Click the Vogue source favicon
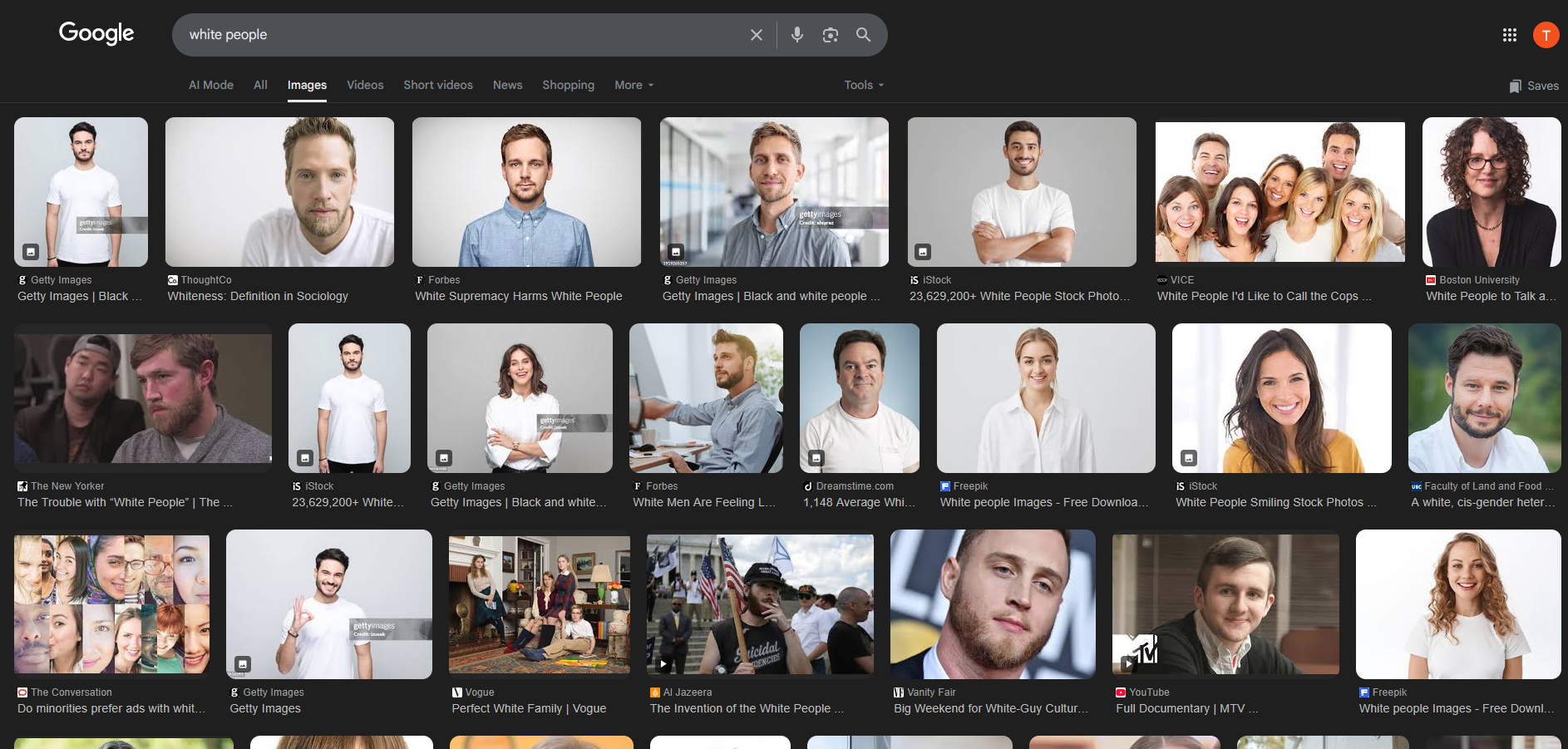1568x749 pixels. (457, 692)
